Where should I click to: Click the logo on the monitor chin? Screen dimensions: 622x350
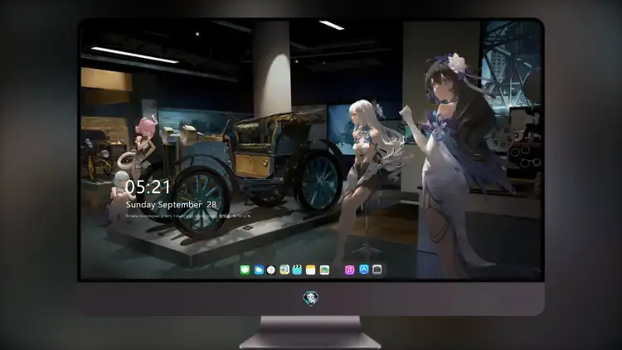[311, 299]
